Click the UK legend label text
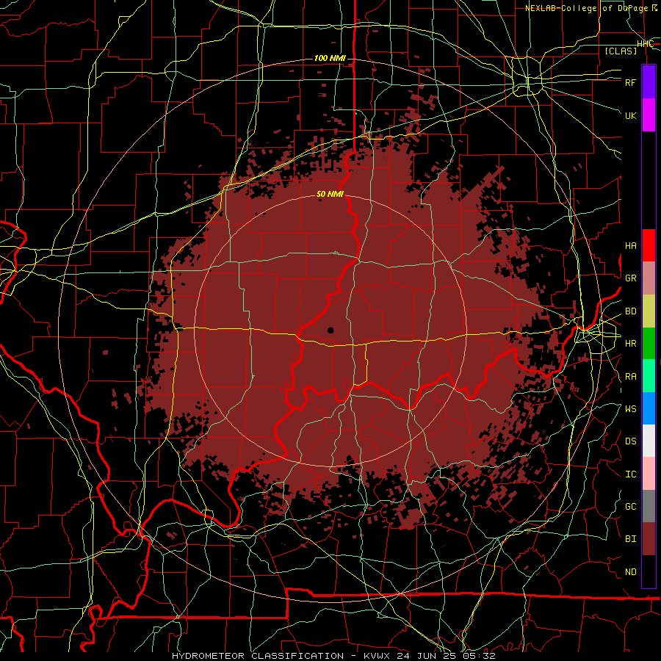661x661 pixels. tap(631, 115)
